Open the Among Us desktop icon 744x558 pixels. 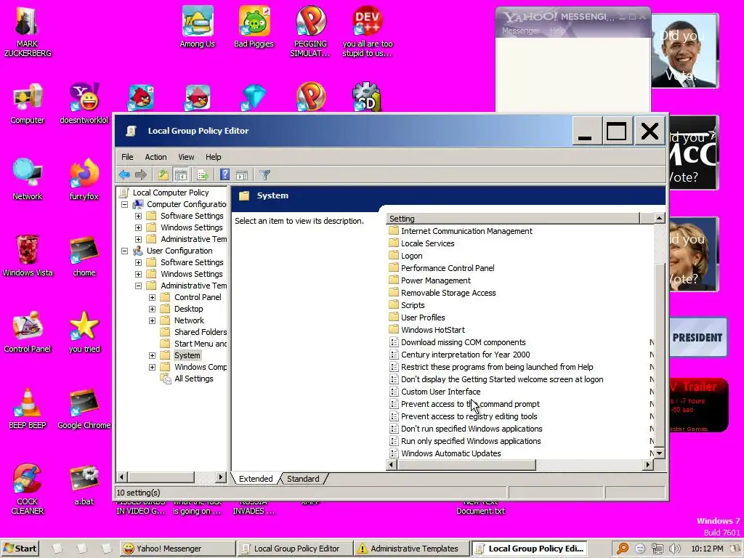click(198, 28)
